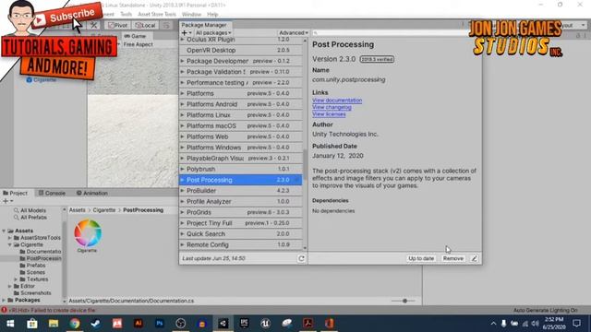The height and width of the screenshot is (332, 591).
Task: Select the Profile Analyzer package
Action: [240, 202]
